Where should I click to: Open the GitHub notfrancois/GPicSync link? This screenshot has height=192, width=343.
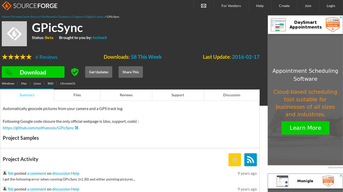coord(38,128)
